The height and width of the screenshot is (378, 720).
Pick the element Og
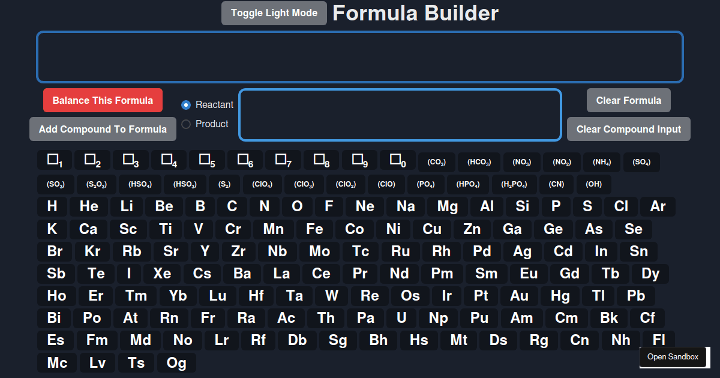point(176,362)
